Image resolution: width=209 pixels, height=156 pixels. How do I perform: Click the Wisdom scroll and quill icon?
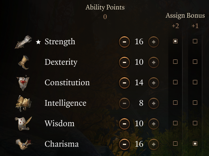point(23,124)
